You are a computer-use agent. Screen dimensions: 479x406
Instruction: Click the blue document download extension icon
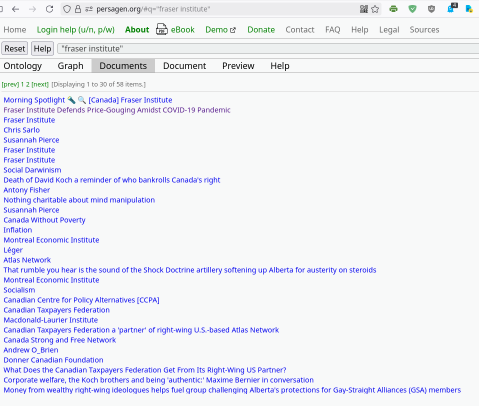[469, 9]
